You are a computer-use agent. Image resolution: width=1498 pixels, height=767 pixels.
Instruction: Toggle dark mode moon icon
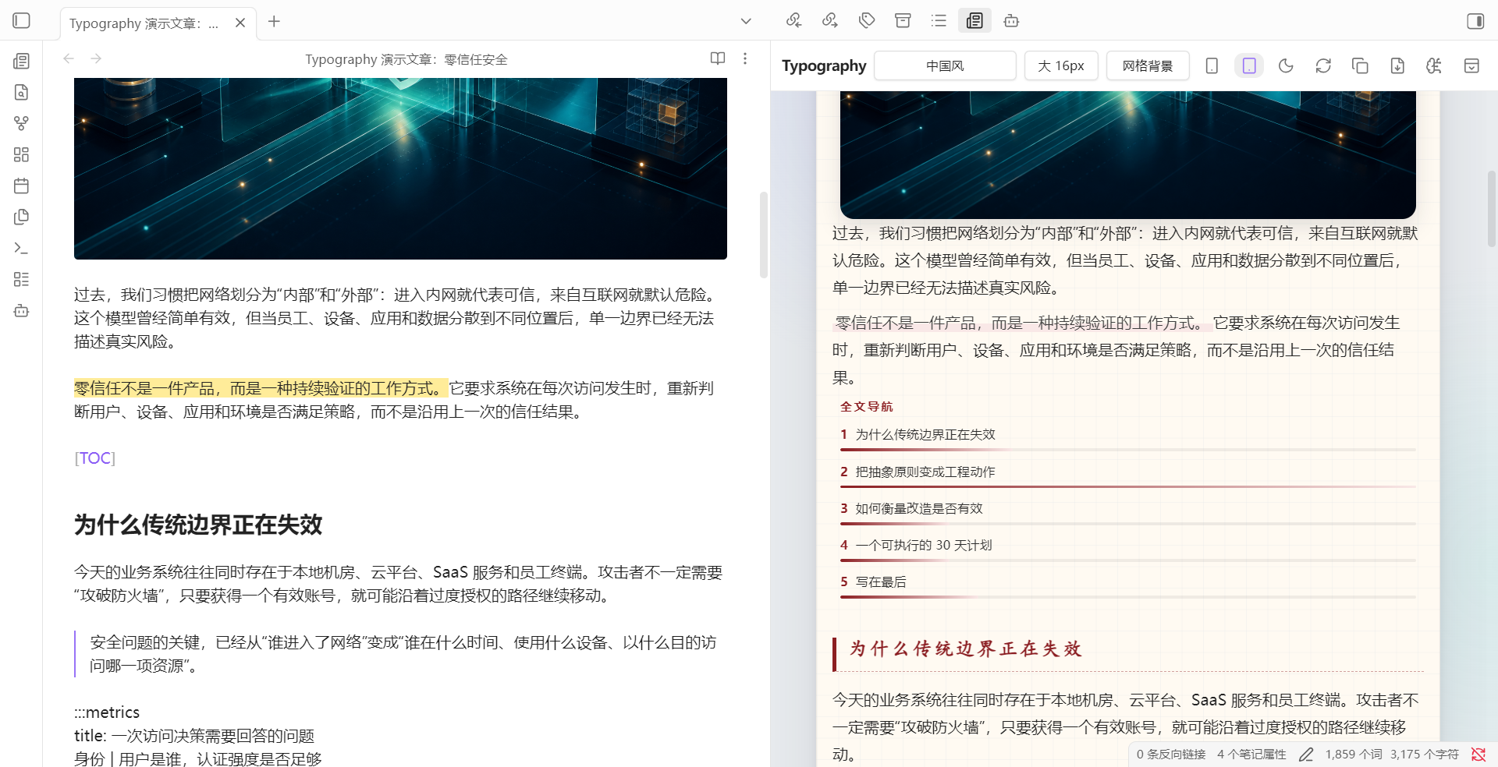pyautogui.click(x=1286, y=65)
